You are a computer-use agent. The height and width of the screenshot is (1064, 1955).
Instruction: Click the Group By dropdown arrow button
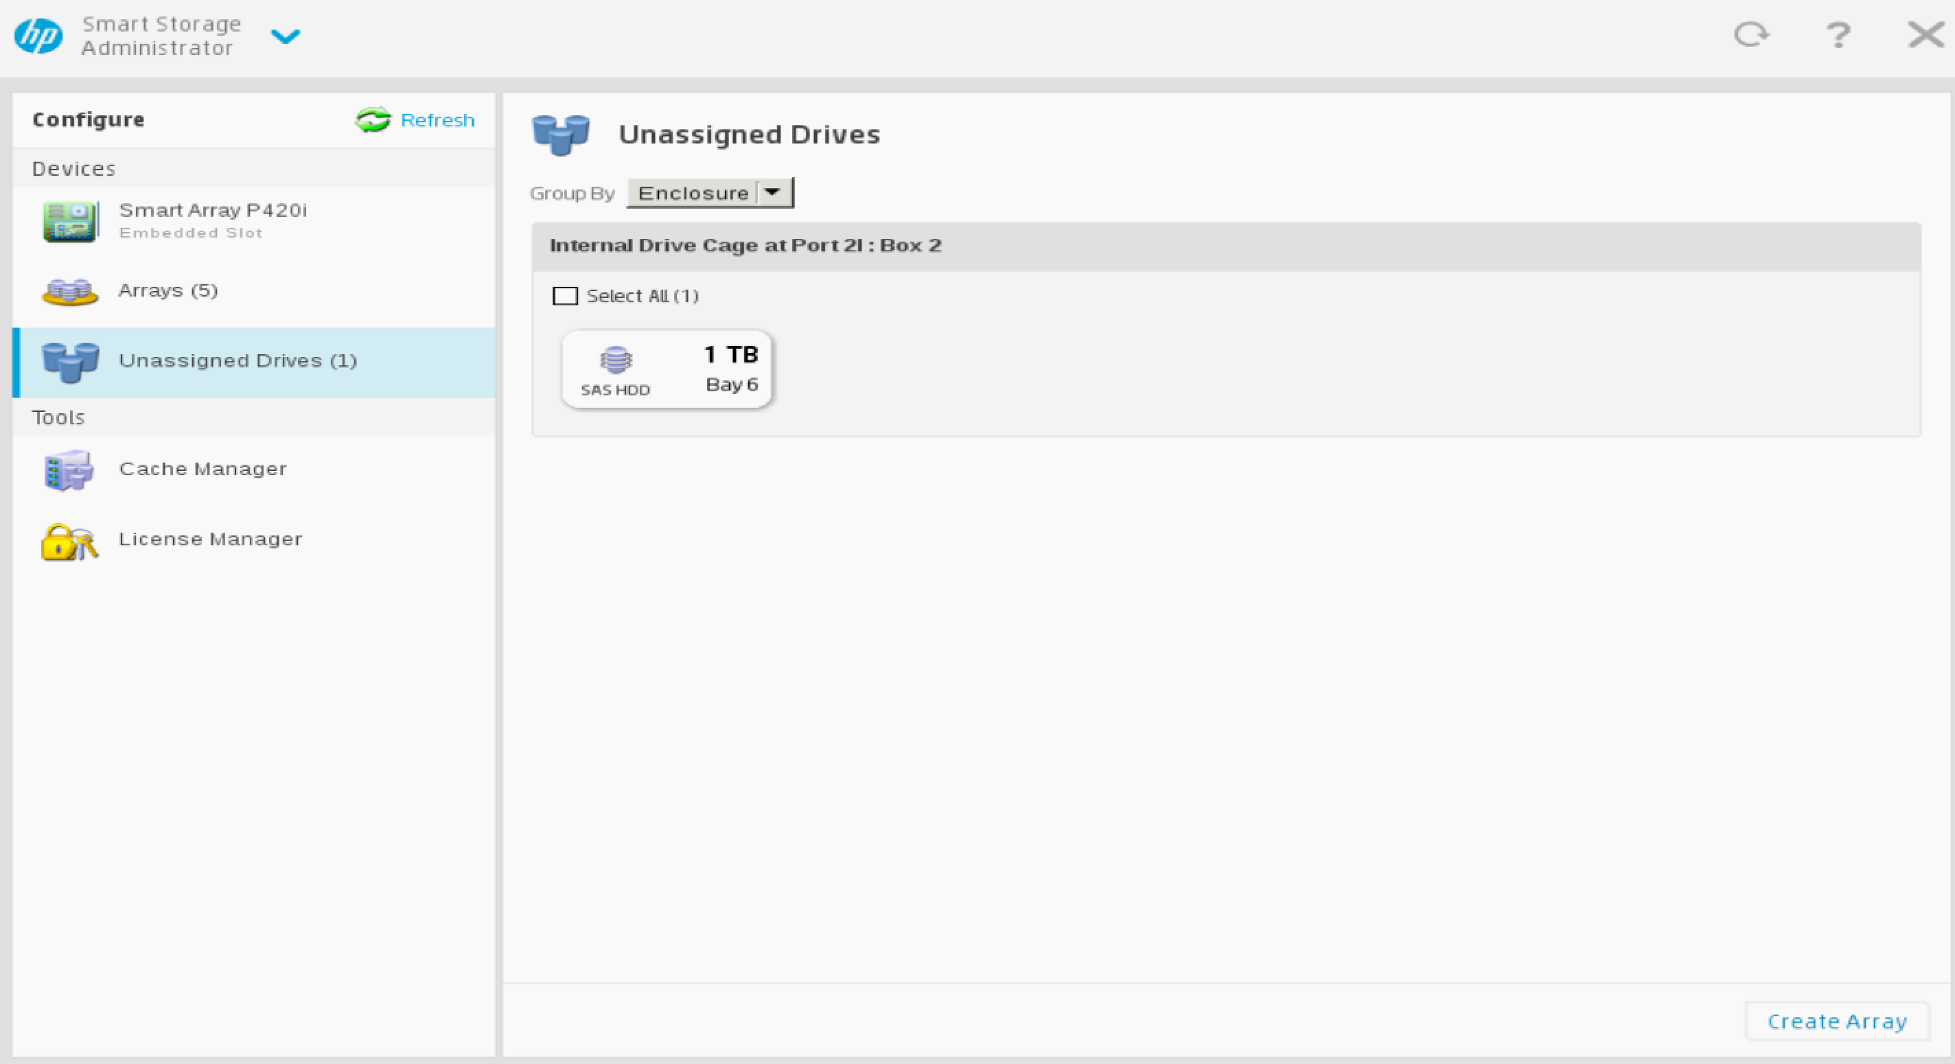[772, 193]
